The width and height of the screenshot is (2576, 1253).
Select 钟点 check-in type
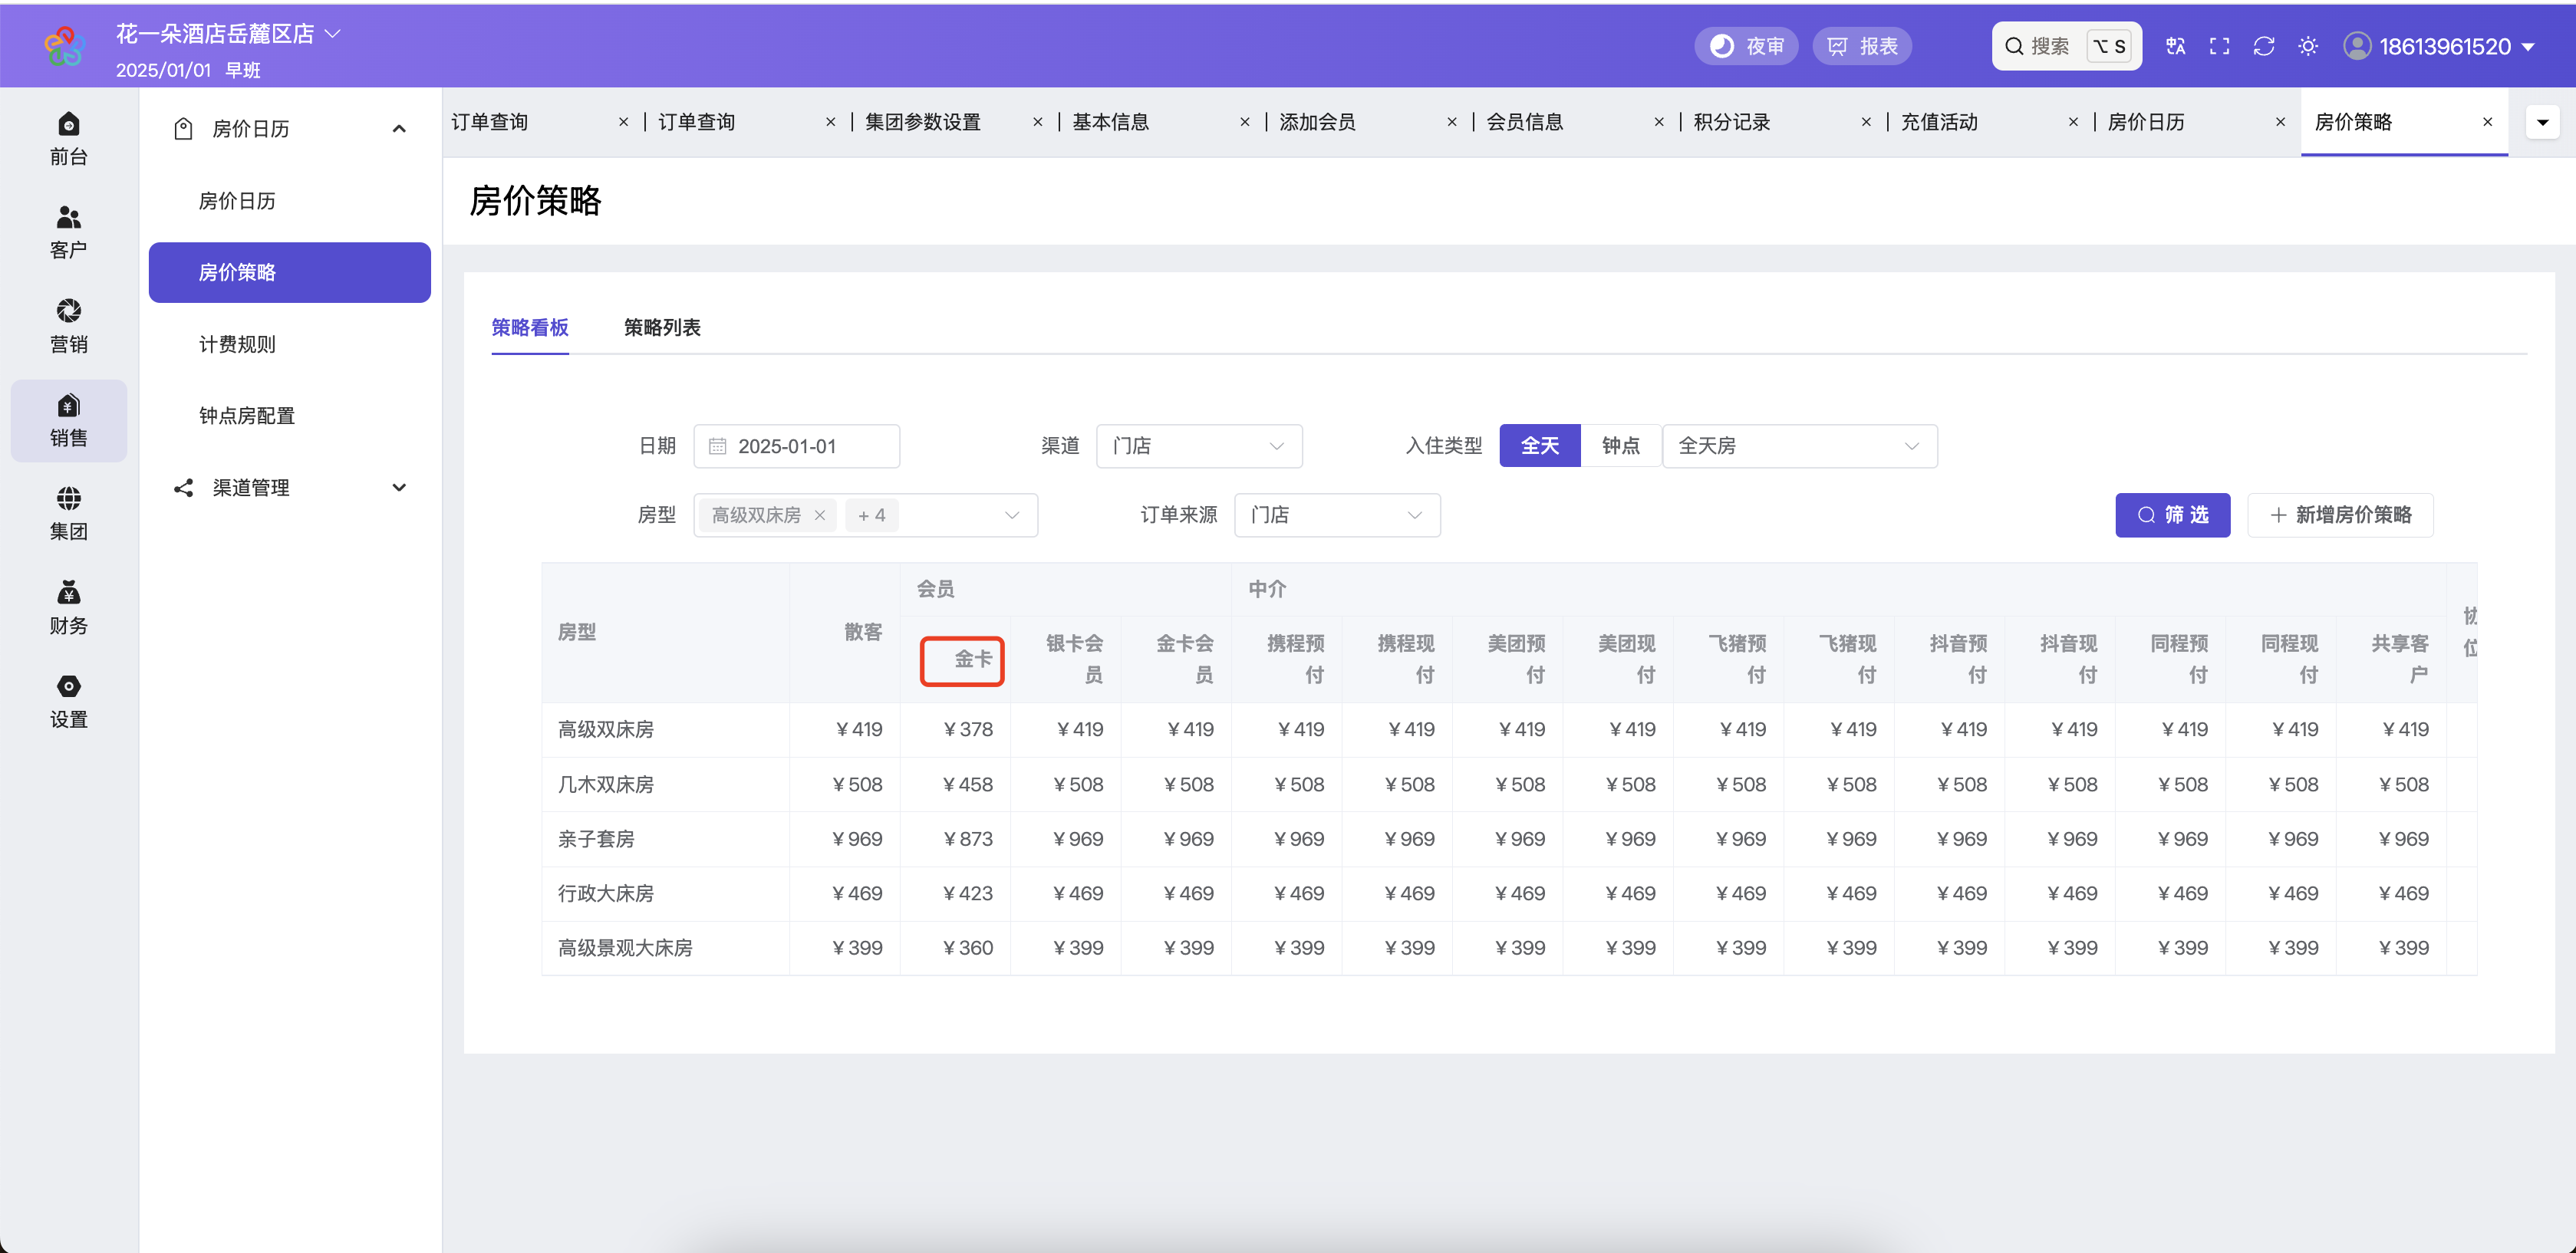coord(1620,446)
